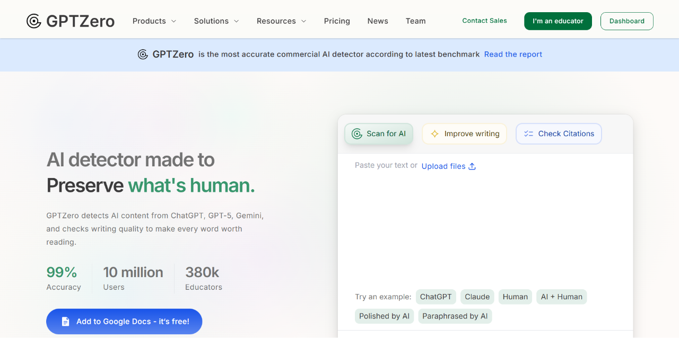Try the Paraphrased by AI example

pyautogui.click(x=455, y=316)
